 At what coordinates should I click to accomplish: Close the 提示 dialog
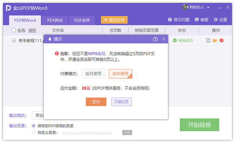click(164, 39)
